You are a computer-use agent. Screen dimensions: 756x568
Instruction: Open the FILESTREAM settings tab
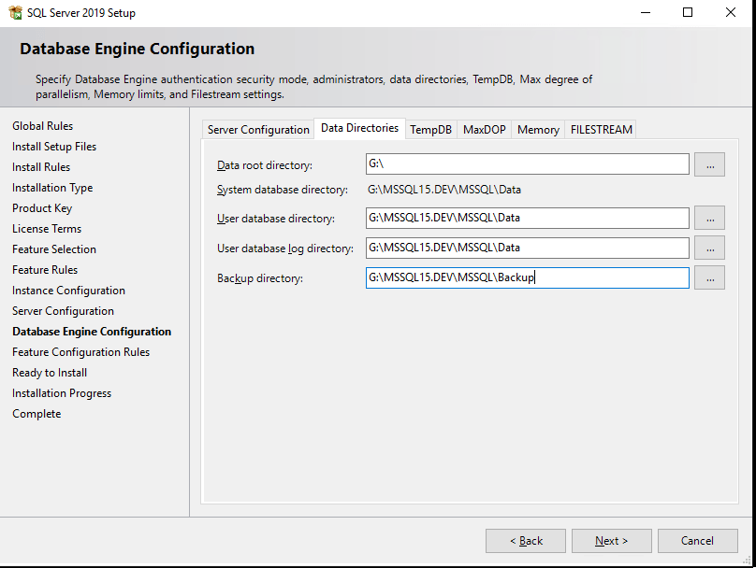tap(601, 130)
